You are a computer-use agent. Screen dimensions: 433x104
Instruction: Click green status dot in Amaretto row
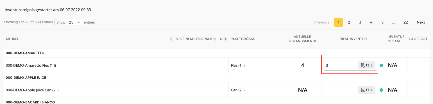[x=381, y=65]
